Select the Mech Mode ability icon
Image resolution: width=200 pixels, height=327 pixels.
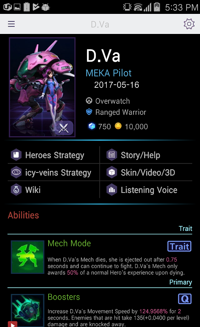coord(27,257)
